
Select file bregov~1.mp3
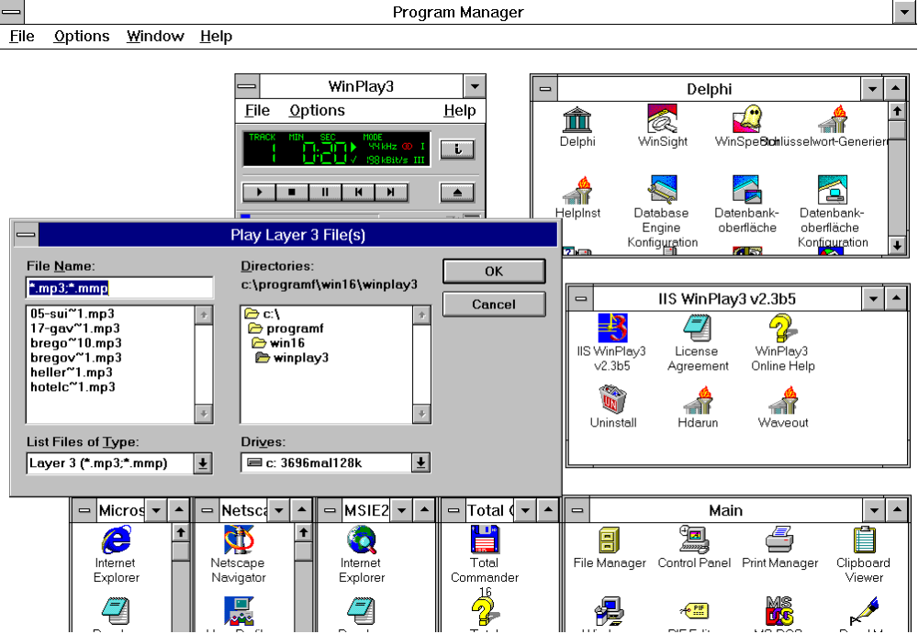(75, 358)
